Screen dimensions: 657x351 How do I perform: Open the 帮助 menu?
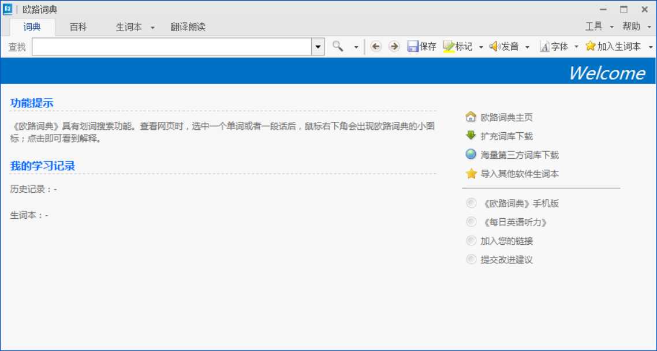[x=631, y=27]
